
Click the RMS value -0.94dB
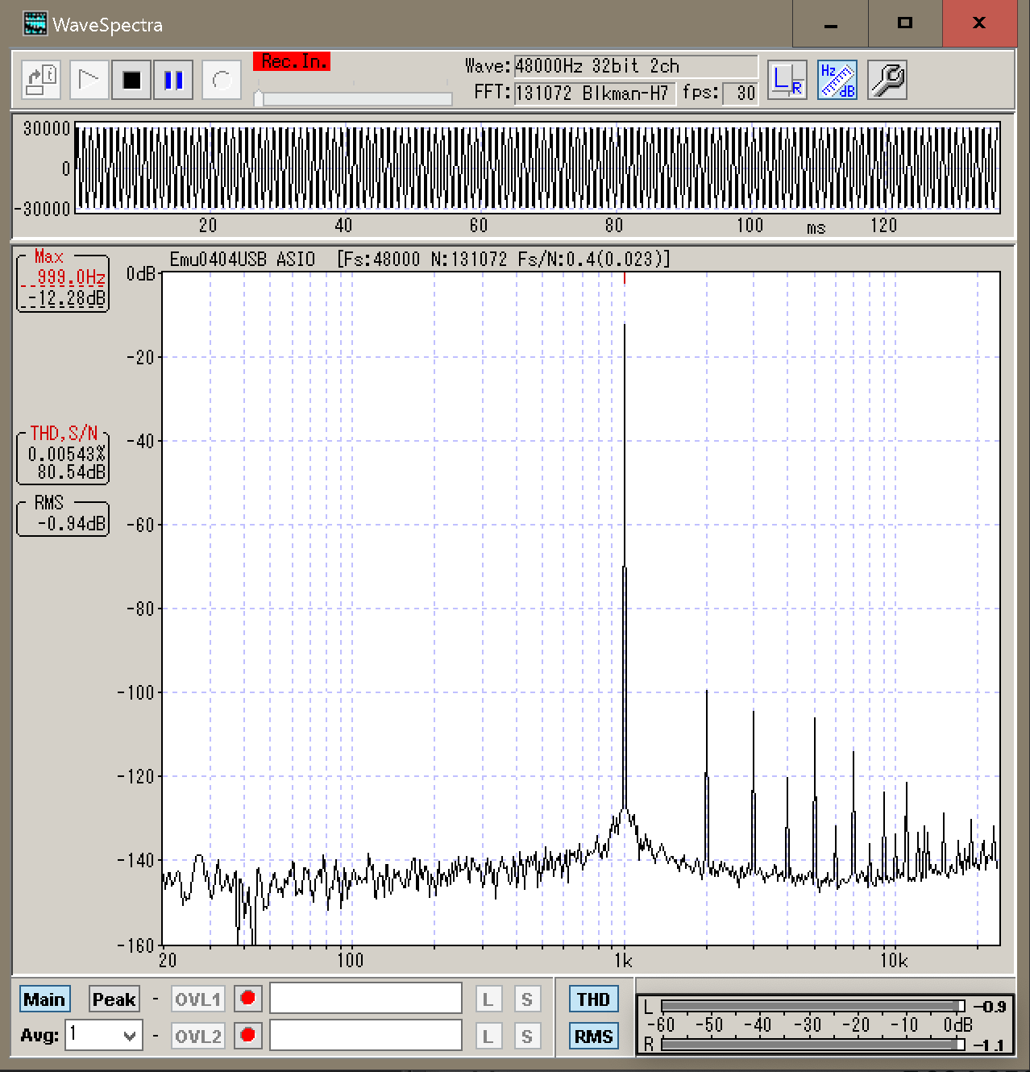pos(72,523)
